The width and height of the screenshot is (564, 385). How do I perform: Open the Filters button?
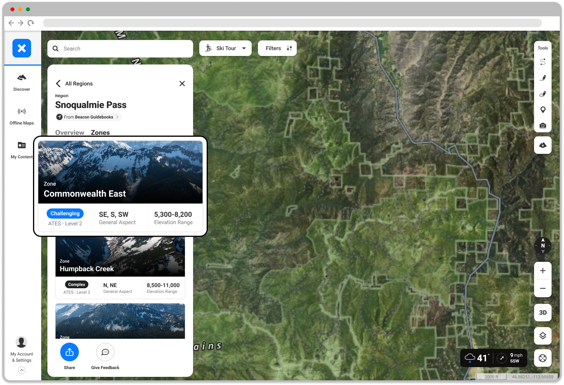click(x=277, y=48)
